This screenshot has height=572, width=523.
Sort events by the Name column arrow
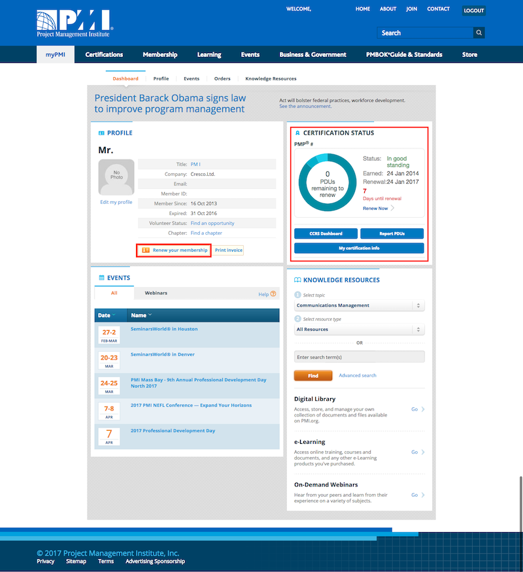(x=150, y=315)
